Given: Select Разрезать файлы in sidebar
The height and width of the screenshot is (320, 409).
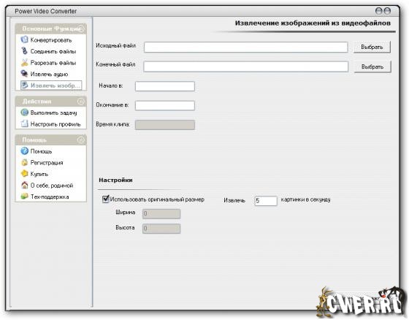Looking at the screenshot, I should [x=53, y=63].
